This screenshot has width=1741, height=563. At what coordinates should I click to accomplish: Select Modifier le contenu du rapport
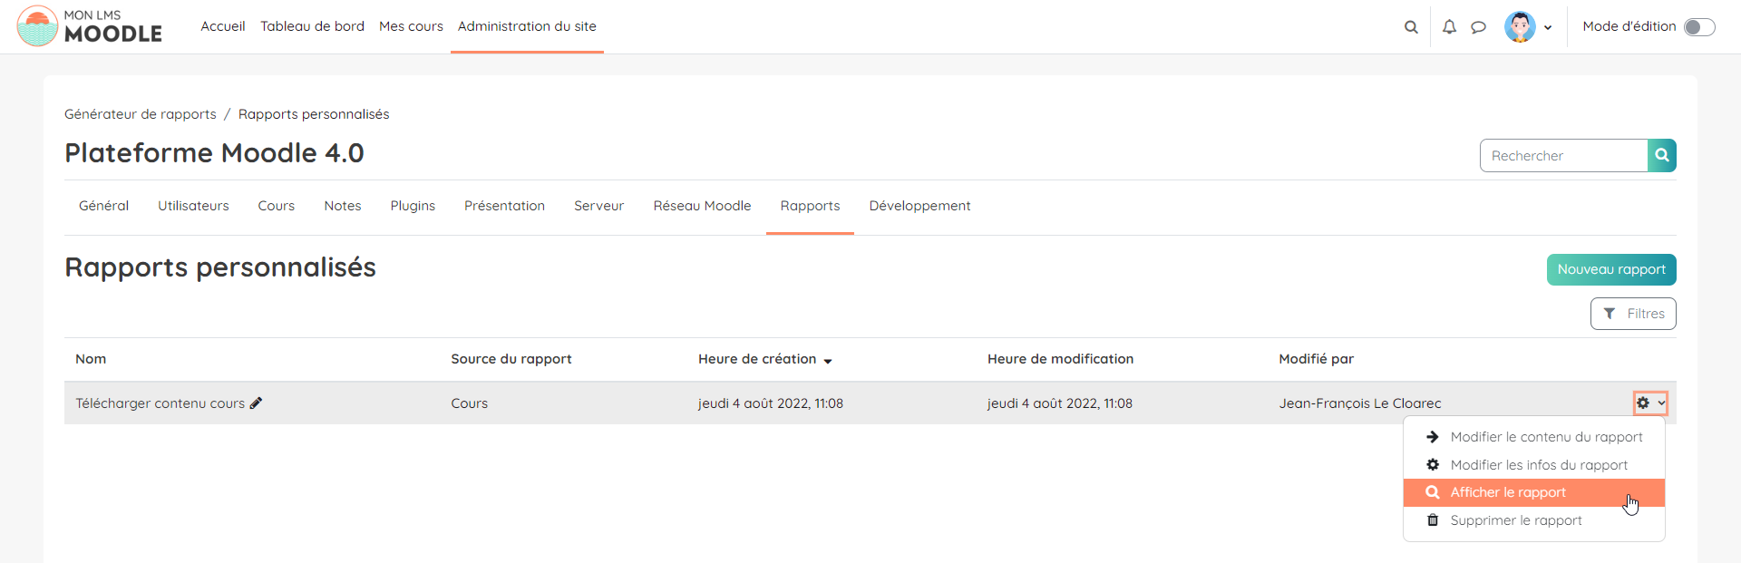[1545, 437]
